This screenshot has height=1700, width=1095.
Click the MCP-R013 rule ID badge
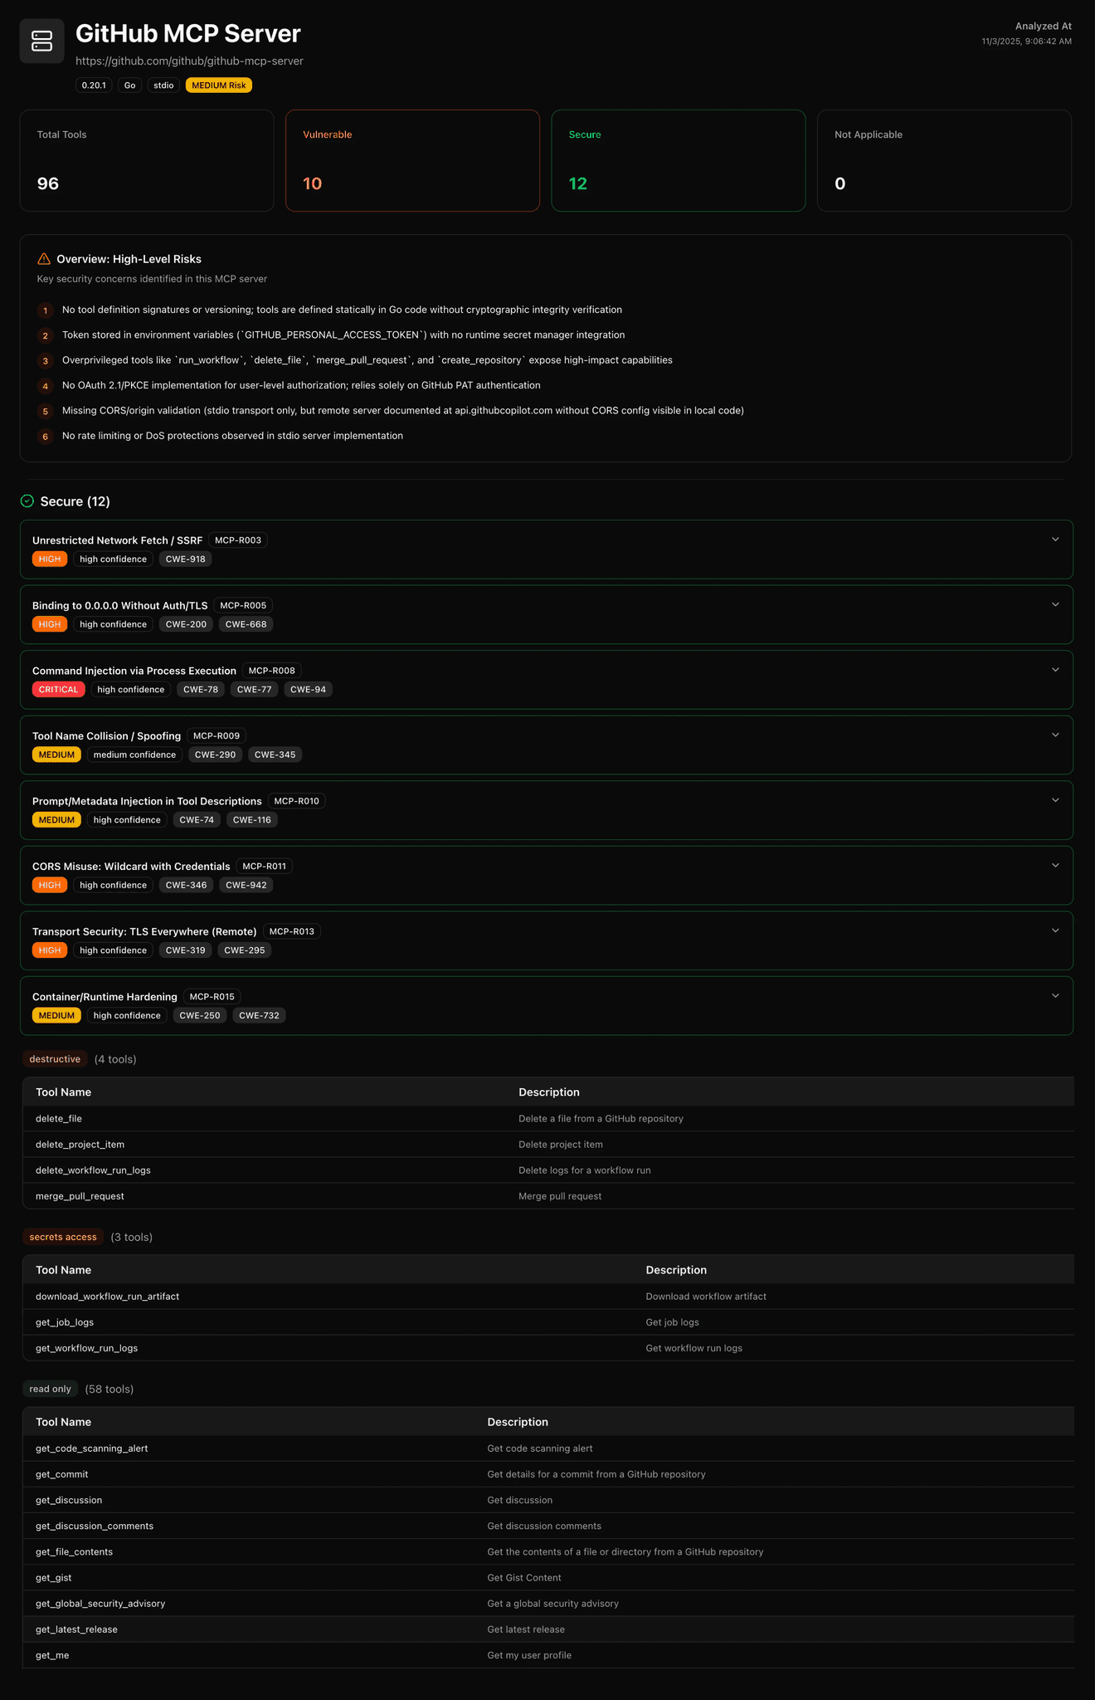(292, 931)
